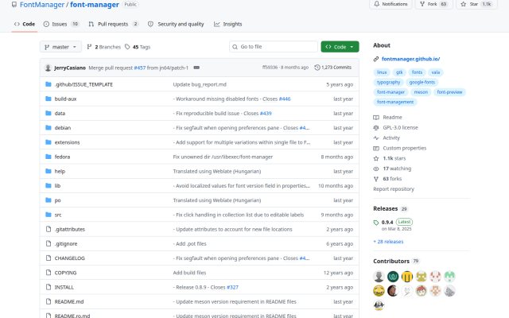Open the Pull requests tab
Image resolution: width=509 pixels, height=318 pixels.
coord(113,24)
